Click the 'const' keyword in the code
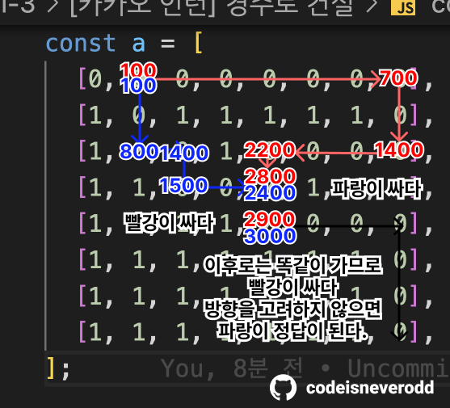450x408 pixels. (81, 43)
